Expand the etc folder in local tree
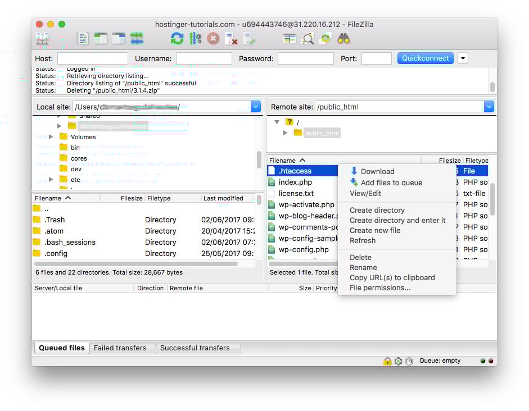This screenshot has width=529, height=411. (51, 180)
